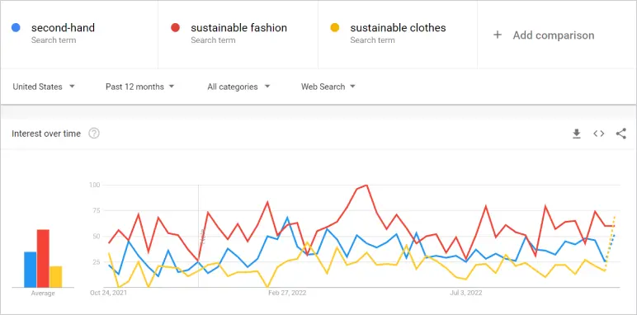Click the 75 y-axis value
637x315 pixels.
pyautogui.click(x=97, y=210)
